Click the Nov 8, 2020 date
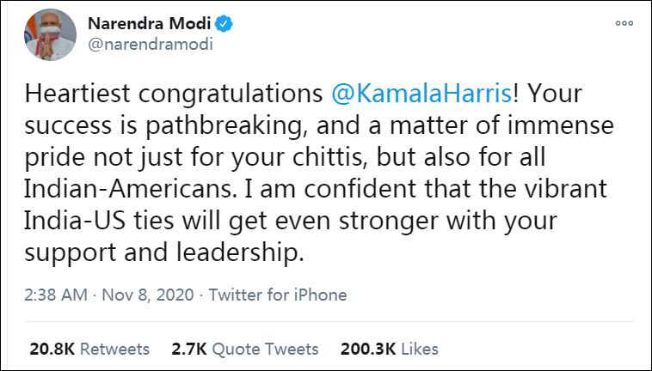 [145, 295]
